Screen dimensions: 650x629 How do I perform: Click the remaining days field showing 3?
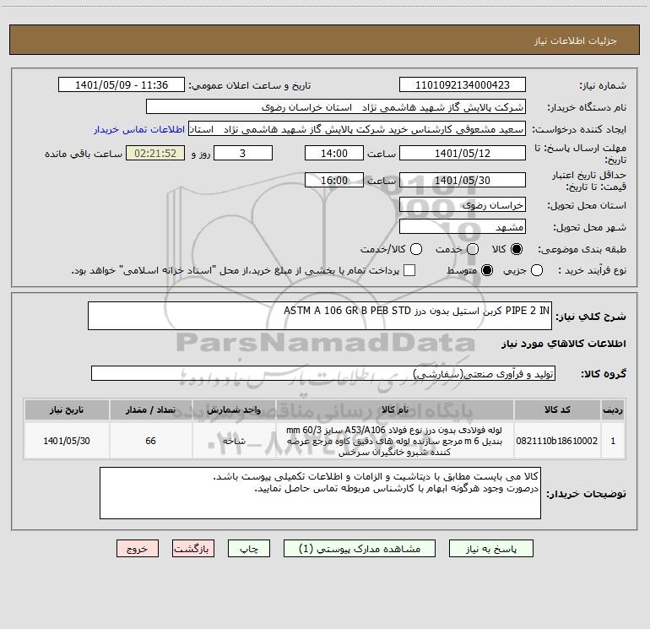click(243, 154)
